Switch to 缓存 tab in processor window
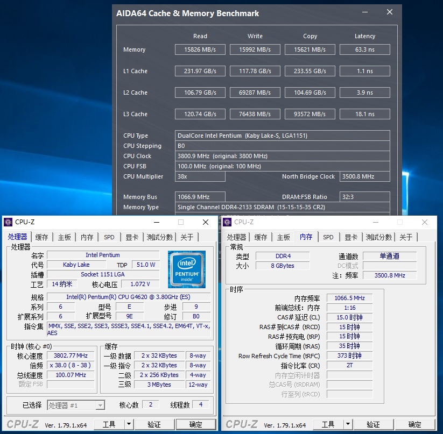 point(41,237)
